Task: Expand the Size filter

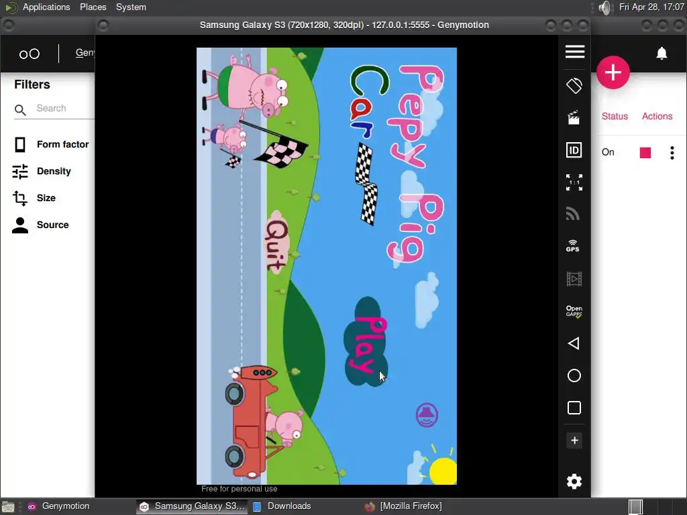Action: click(x=34, y=198)
